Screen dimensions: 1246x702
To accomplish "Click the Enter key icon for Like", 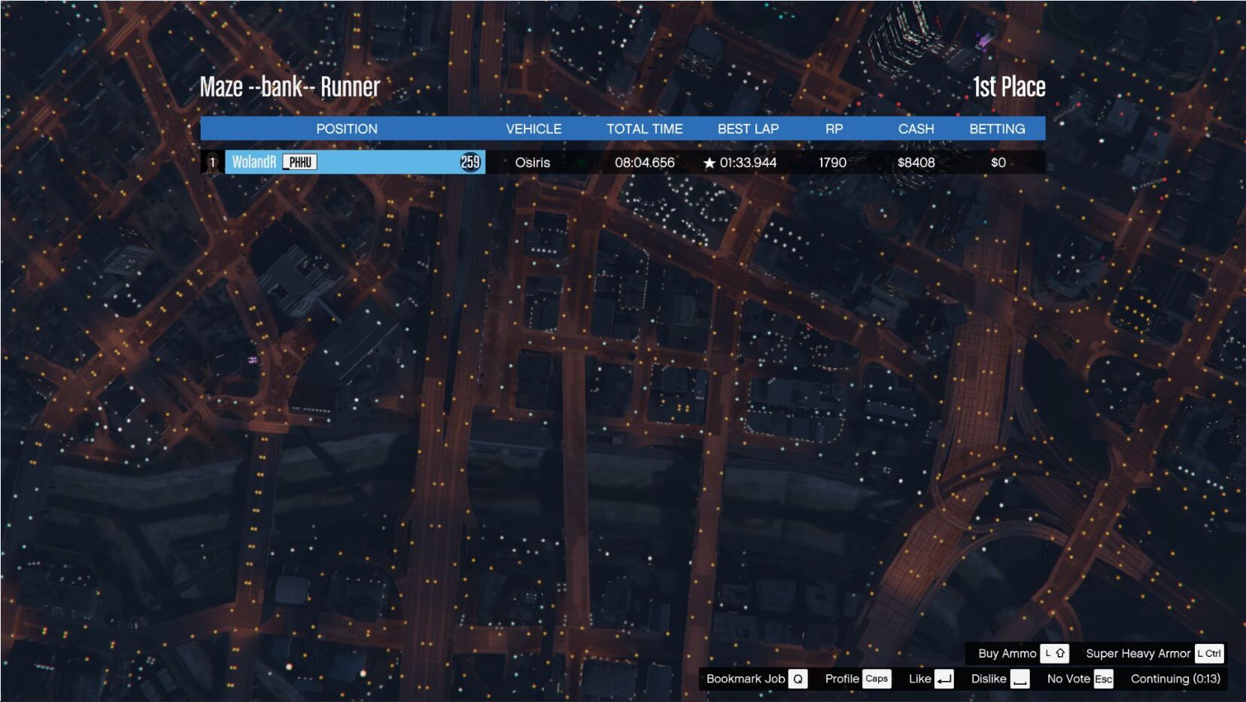I will [x=944, y=679].
